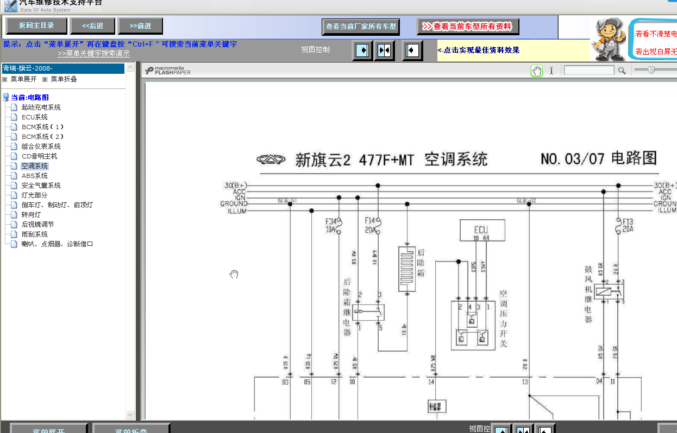The height and width of the screenshot is (433, 677).
Task: Open 灯光部分 diagram
Action: click(34, 195)
